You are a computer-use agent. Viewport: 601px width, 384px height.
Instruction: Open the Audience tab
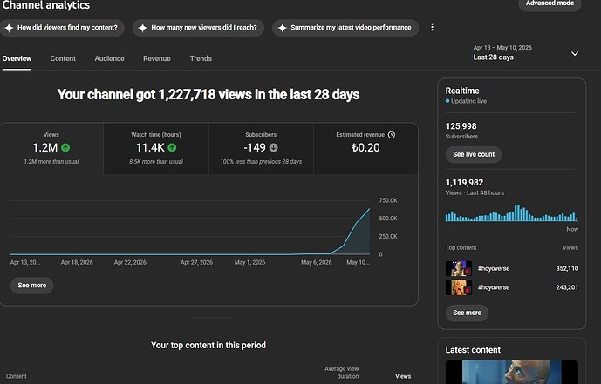click(109, 58)
